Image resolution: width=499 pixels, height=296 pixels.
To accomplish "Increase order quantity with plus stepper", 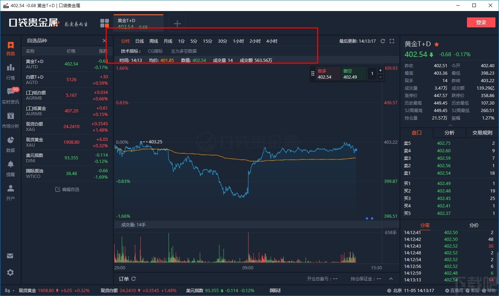I will point(380,70).
